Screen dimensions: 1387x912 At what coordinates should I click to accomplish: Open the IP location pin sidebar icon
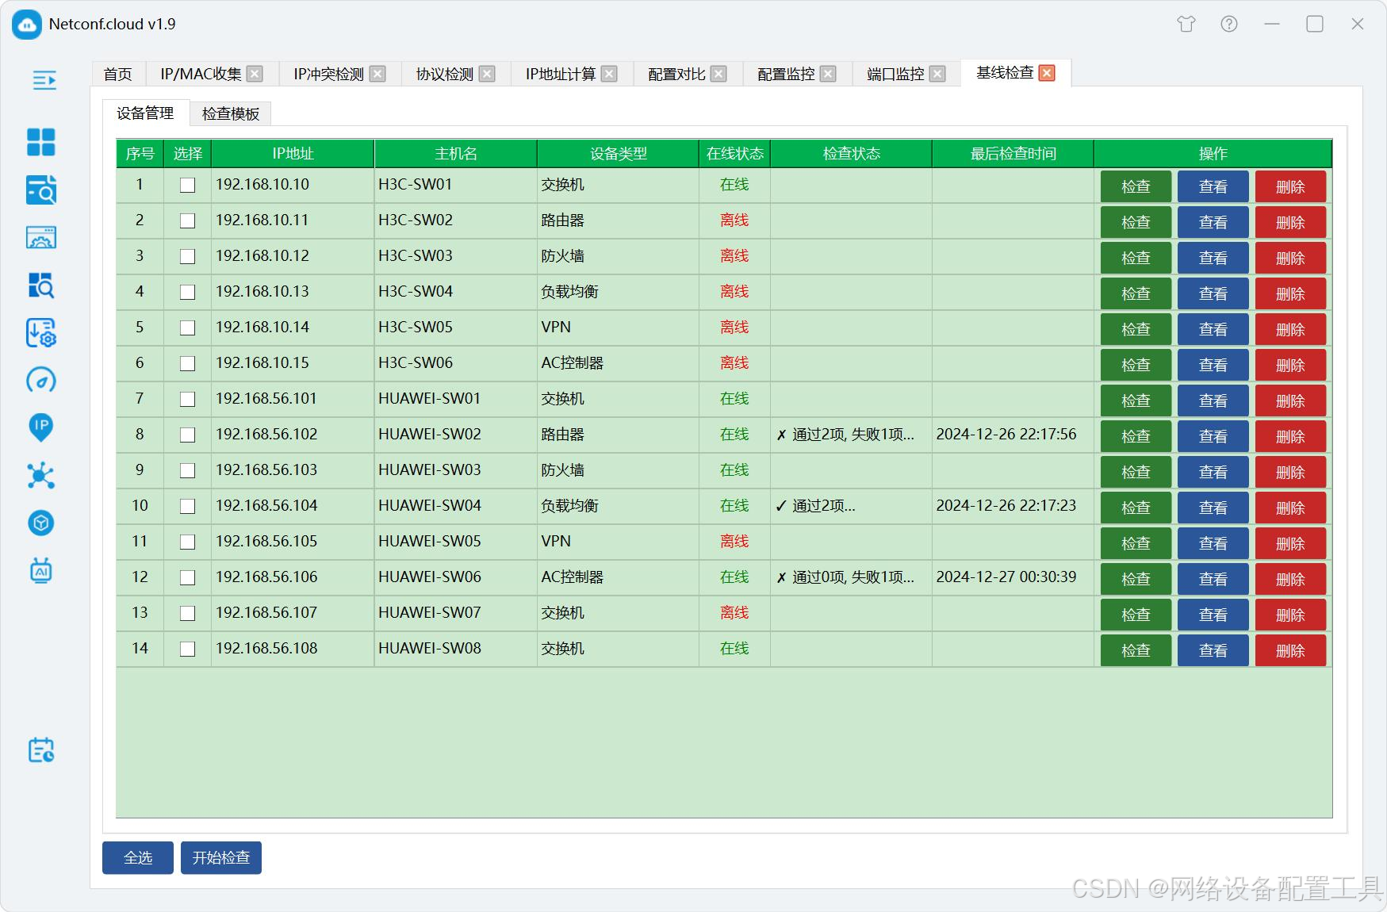point(41,427)
